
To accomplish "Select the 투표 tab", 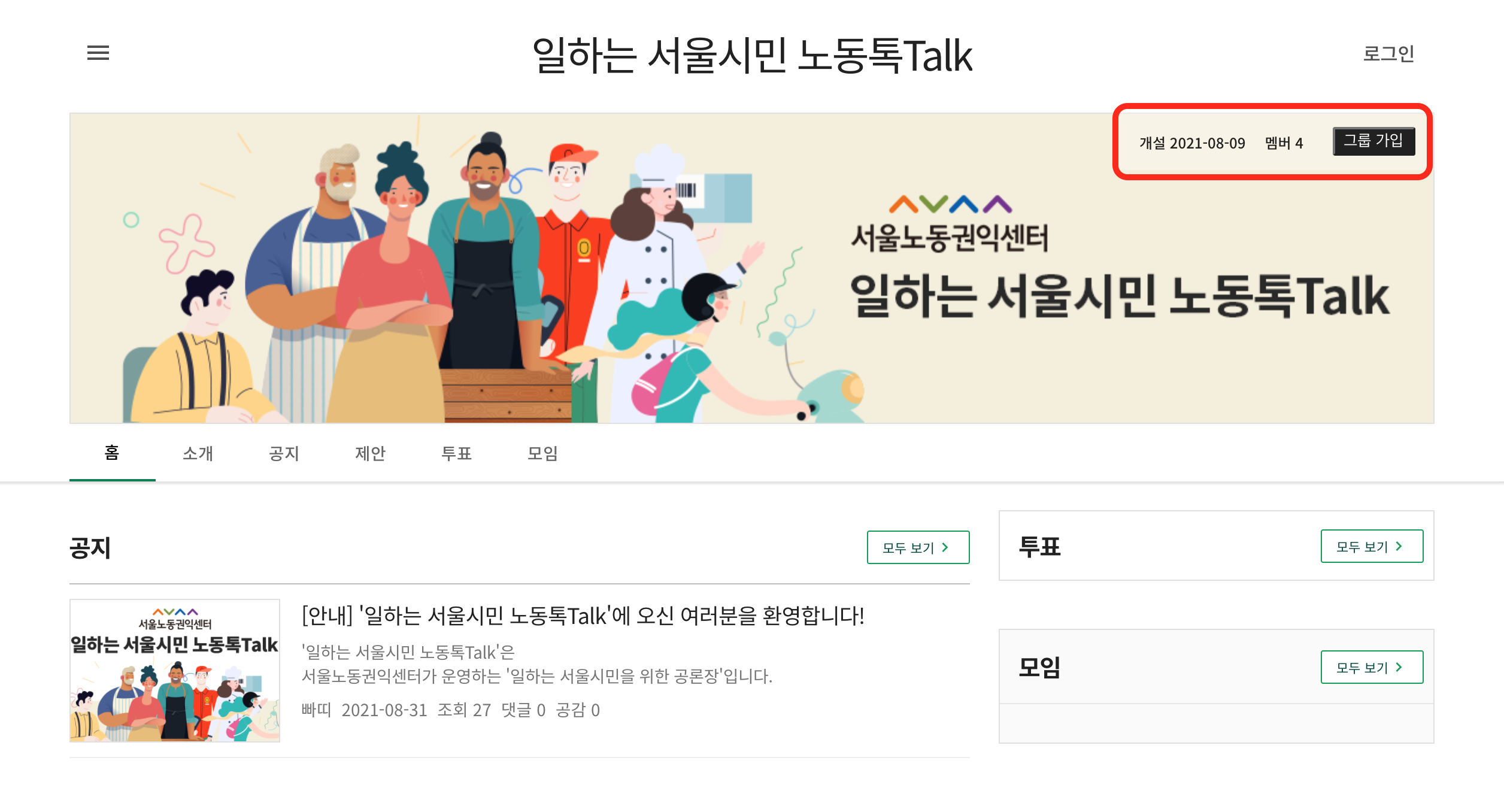I will point(456,453).
